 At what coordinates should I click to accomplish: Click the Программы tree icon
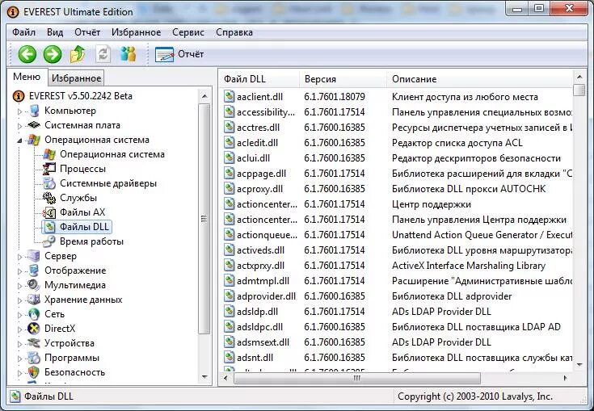[34, 358]
